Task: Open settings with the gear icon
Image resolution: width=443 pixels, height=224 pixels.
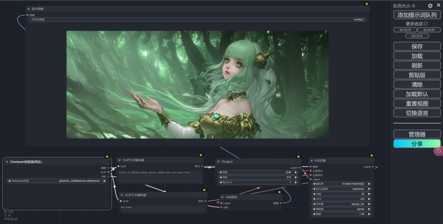Action: [x=430, y=6]
